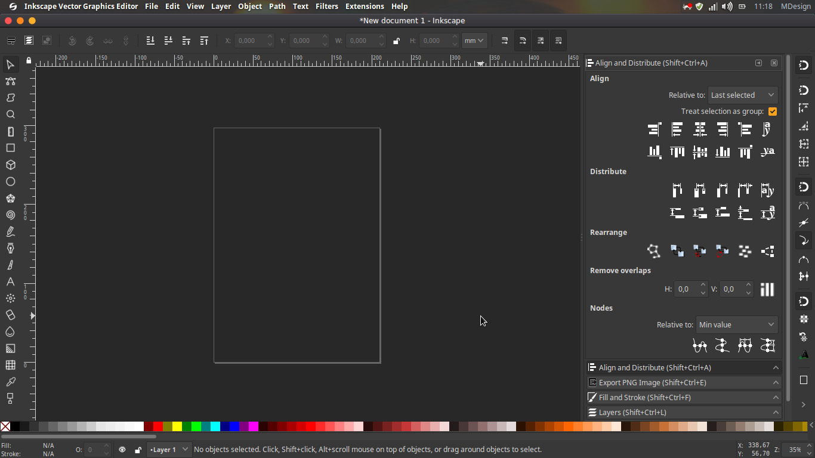Open the Object menu
The image size is (815, 458).
250,6
